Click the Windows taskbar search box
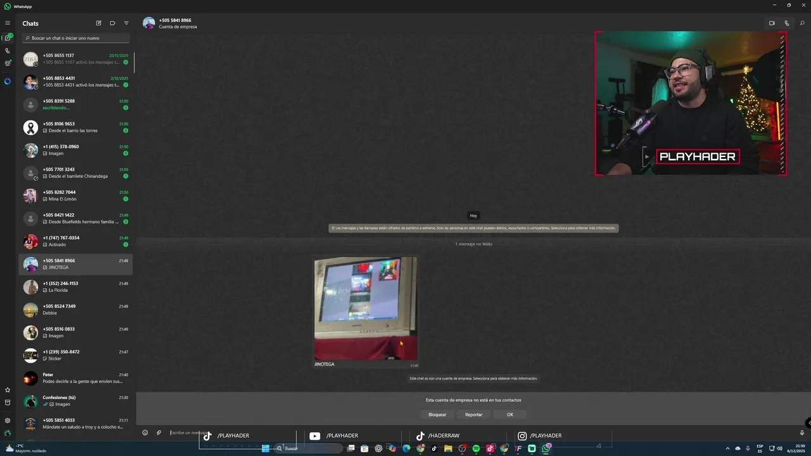 (x=309, y=448)
